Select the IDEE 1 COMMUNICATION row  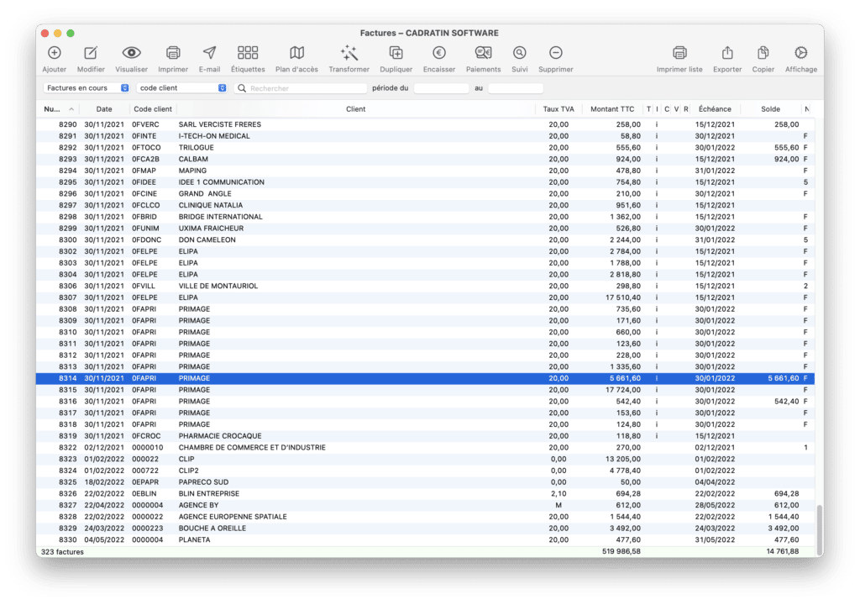425,182
